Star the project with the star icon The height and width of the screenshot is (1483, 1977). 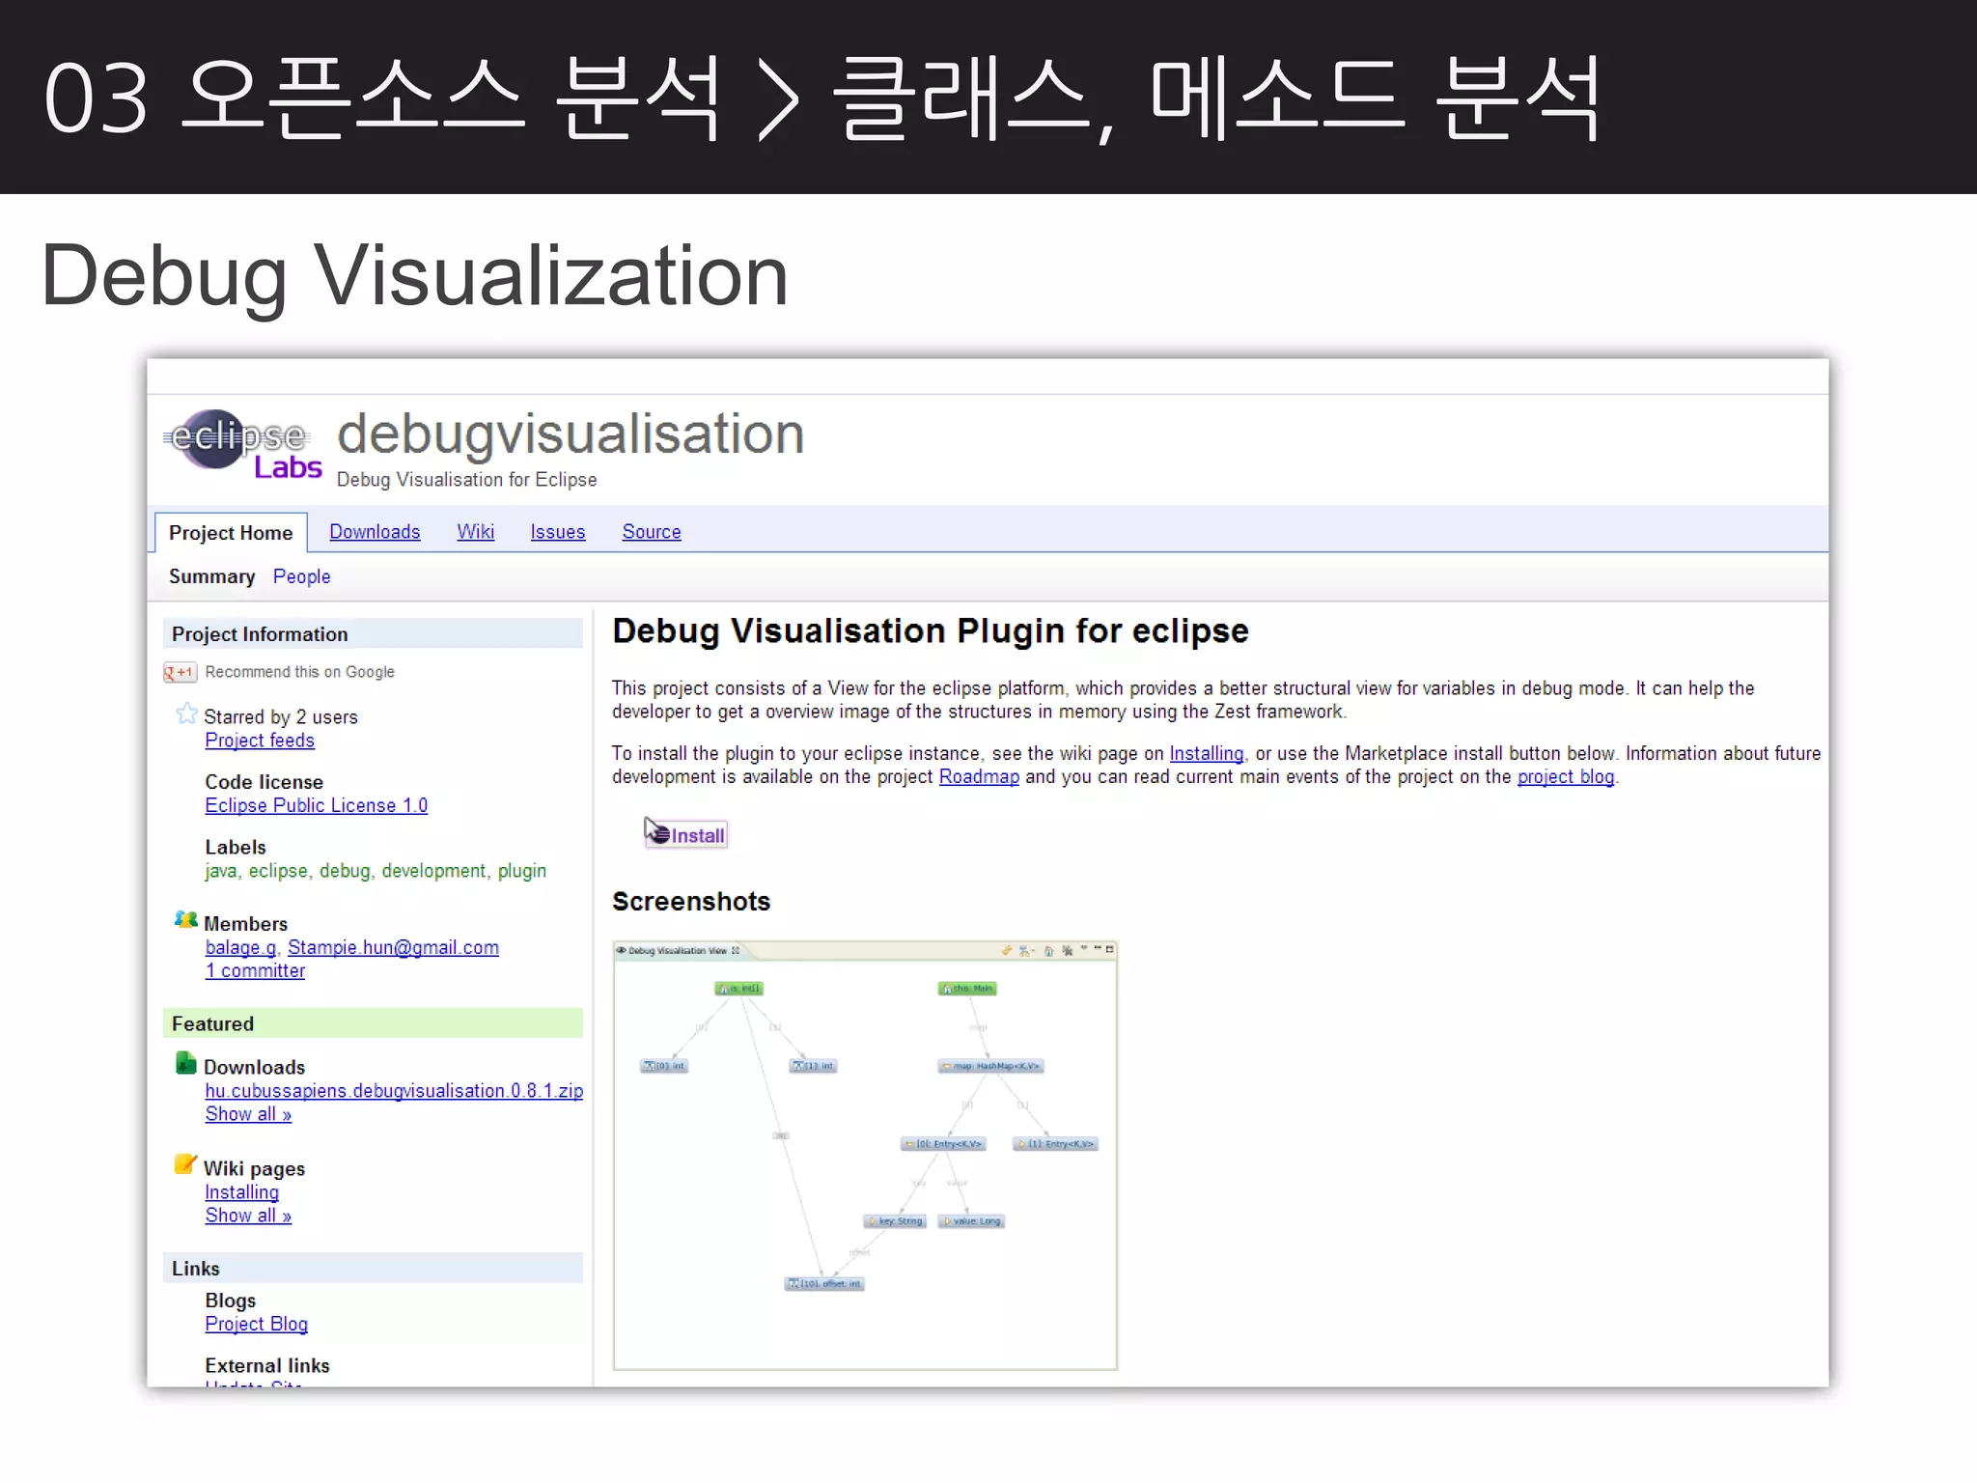(186, 714)
